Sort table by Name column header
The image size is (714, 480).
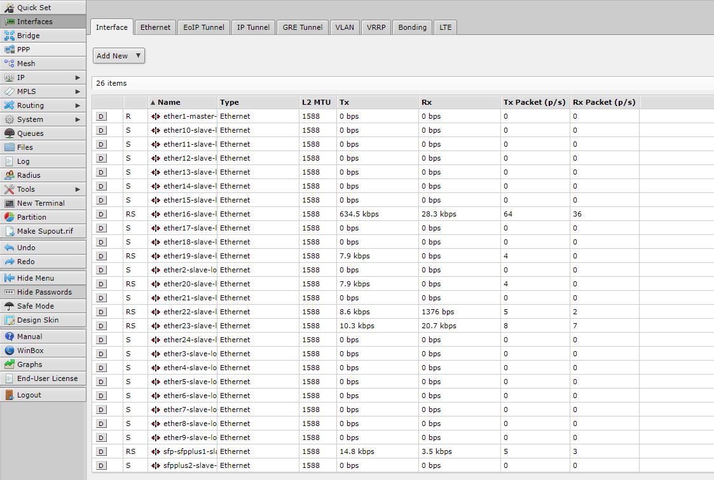pyautogui.click(x=169, y=102)
